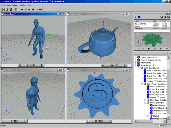Collapse the Bip01 Pelvis node
171x128 pixels.
(142, 84)
